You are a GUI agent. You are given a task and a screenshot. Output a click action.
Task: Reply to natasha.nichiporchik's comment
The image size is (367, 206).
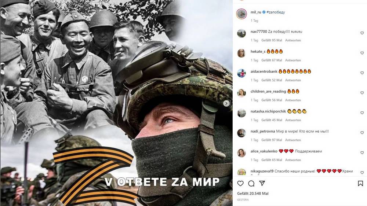click(293, 120)
